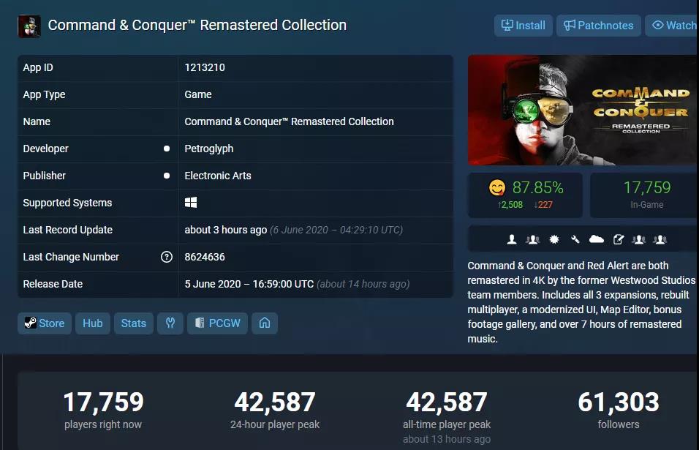The image size is (699, 450).
Task: Click the icon button next to Stats
Action: click(170, 323)
